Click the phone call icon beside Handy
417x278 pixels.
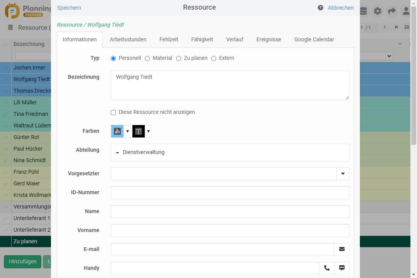tap(327, 268)
